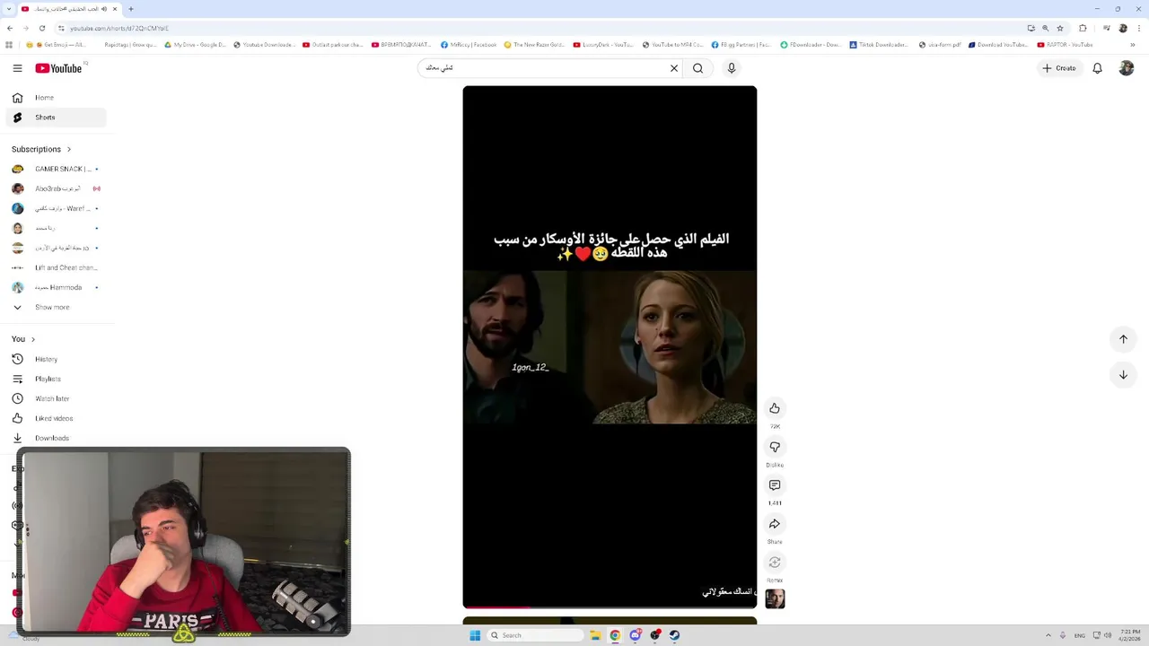
Task: Click the magnifier search button
Action: coord(697,68)
